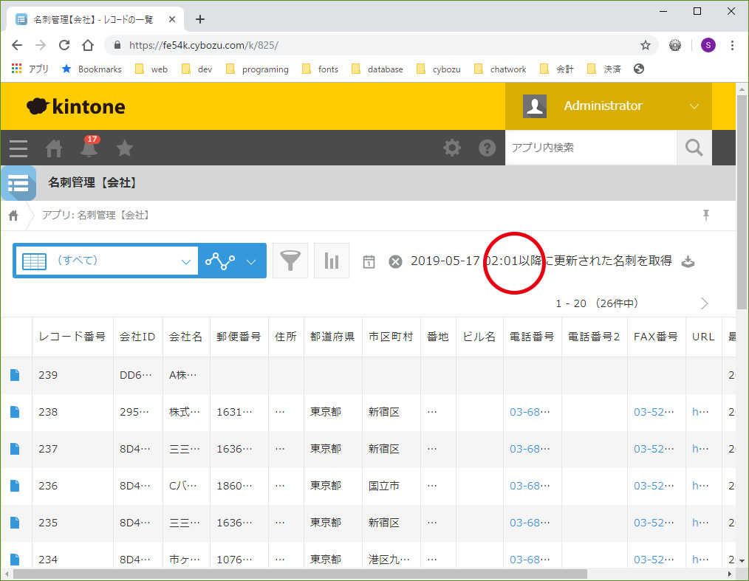The width and height of the screenshot is (749, 581).
Task: Open record 236 detail icon
Action: pos(15,486)
